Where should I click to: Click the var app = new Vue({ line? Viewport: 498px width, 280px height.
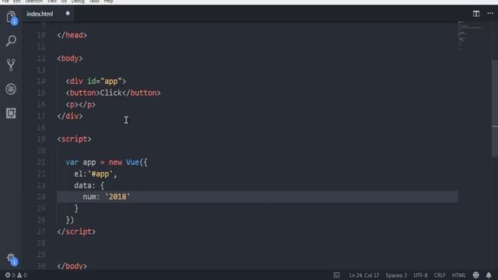click(107, 163)
